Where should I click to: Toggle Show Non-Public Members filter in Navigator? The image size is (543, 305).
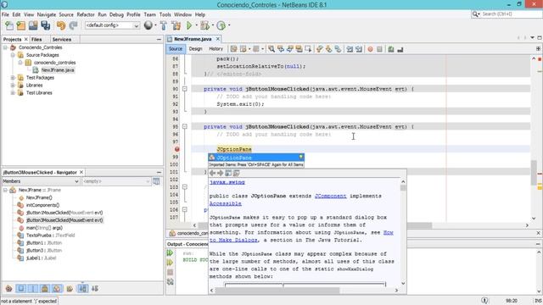[45, 288]
